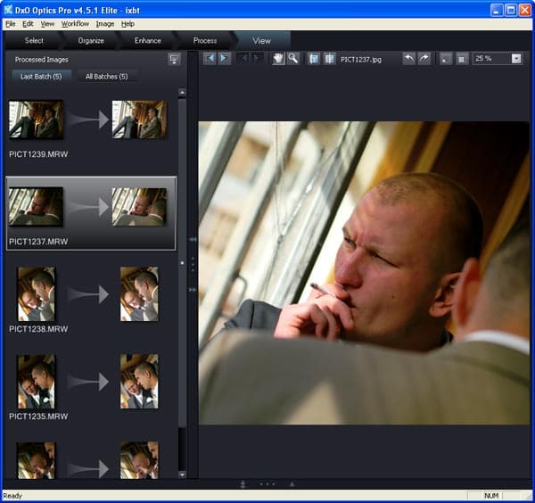Click the NUM indicator in the status bar
The height and width of the screenshot is (503, 535).
(x=491, y=496)
